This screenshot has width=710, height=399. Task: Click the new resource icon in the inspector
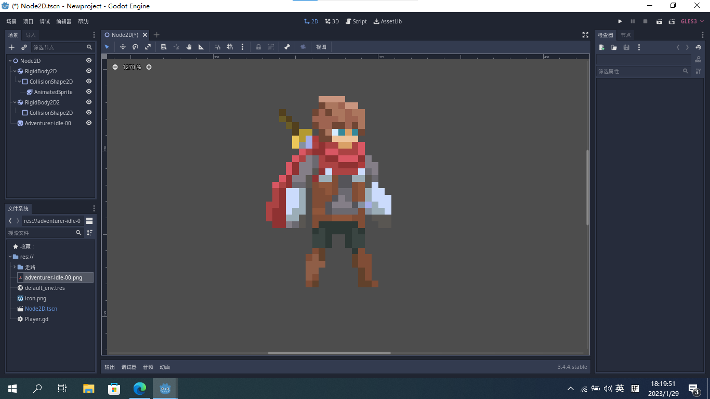[x=601, y=47]
